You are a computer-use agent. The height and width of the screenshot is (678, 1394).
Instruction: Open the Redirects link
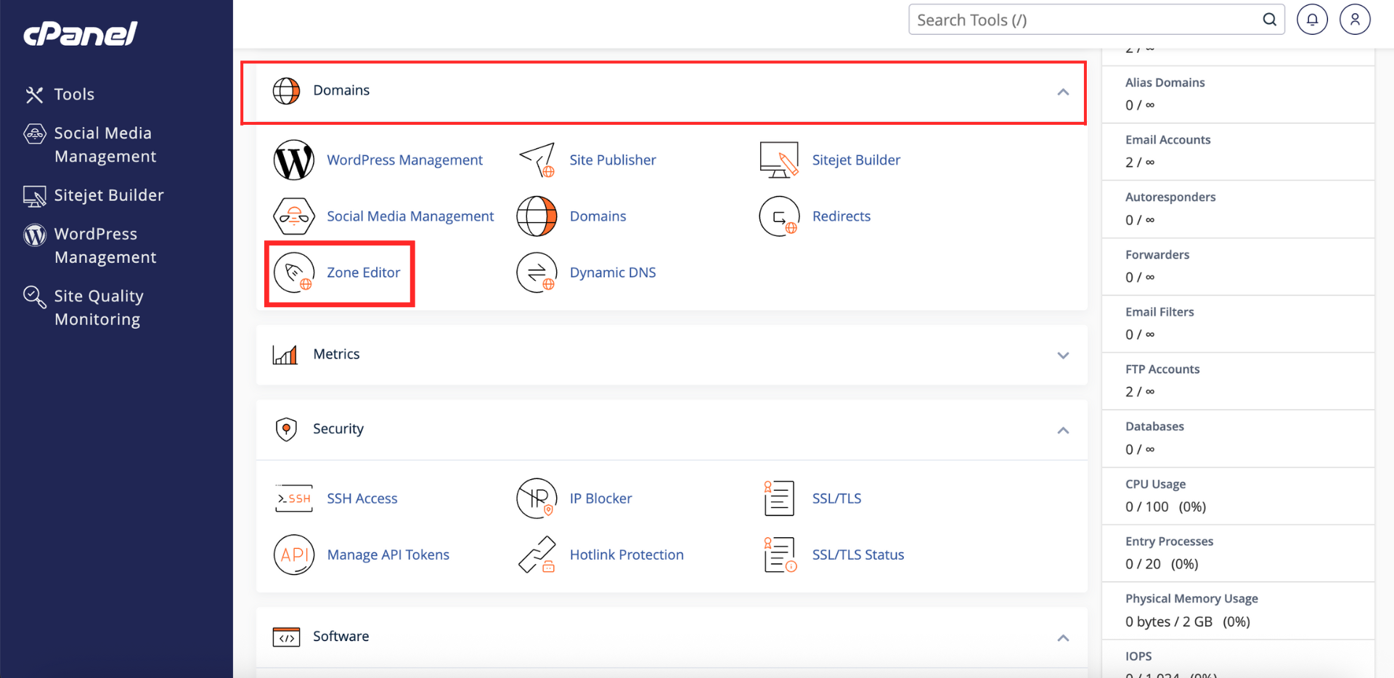841,216
